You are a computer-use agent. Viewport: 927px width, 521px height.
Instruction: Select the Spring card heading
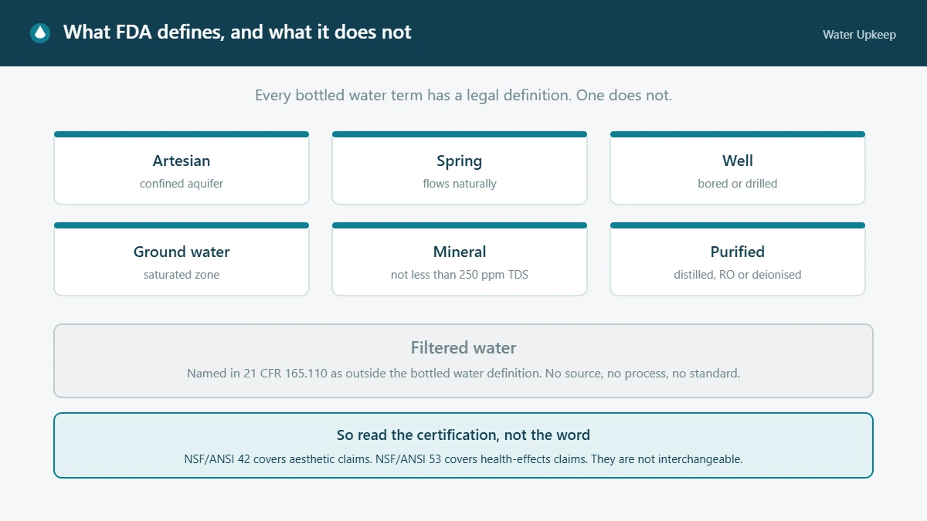460,161
